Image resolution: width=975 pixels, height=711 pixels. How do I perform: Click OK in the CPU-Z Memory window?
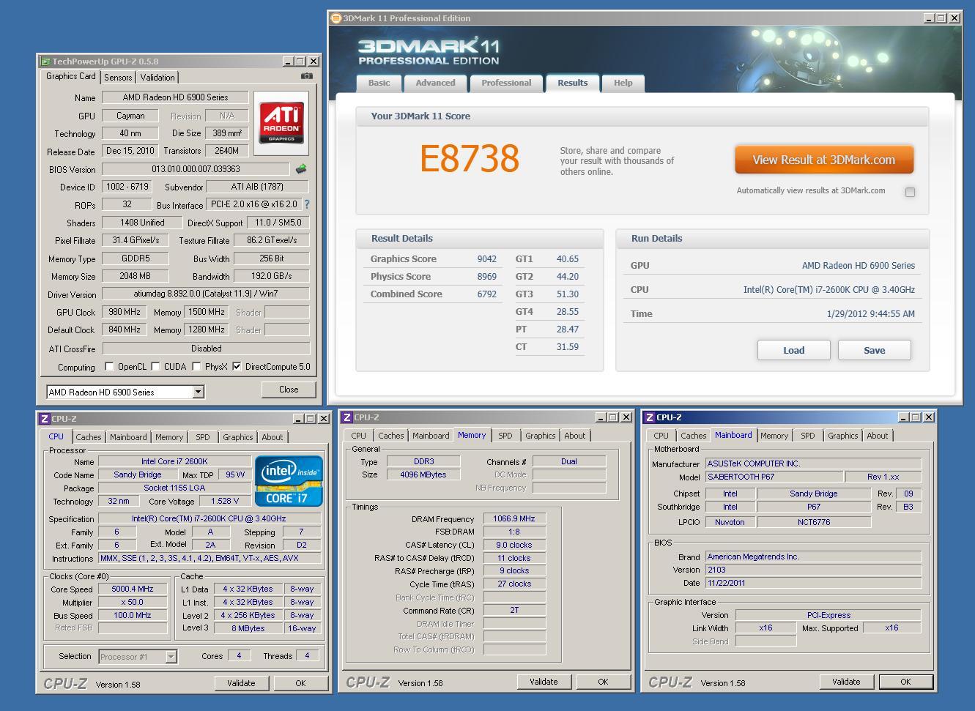tap(603, 682)
